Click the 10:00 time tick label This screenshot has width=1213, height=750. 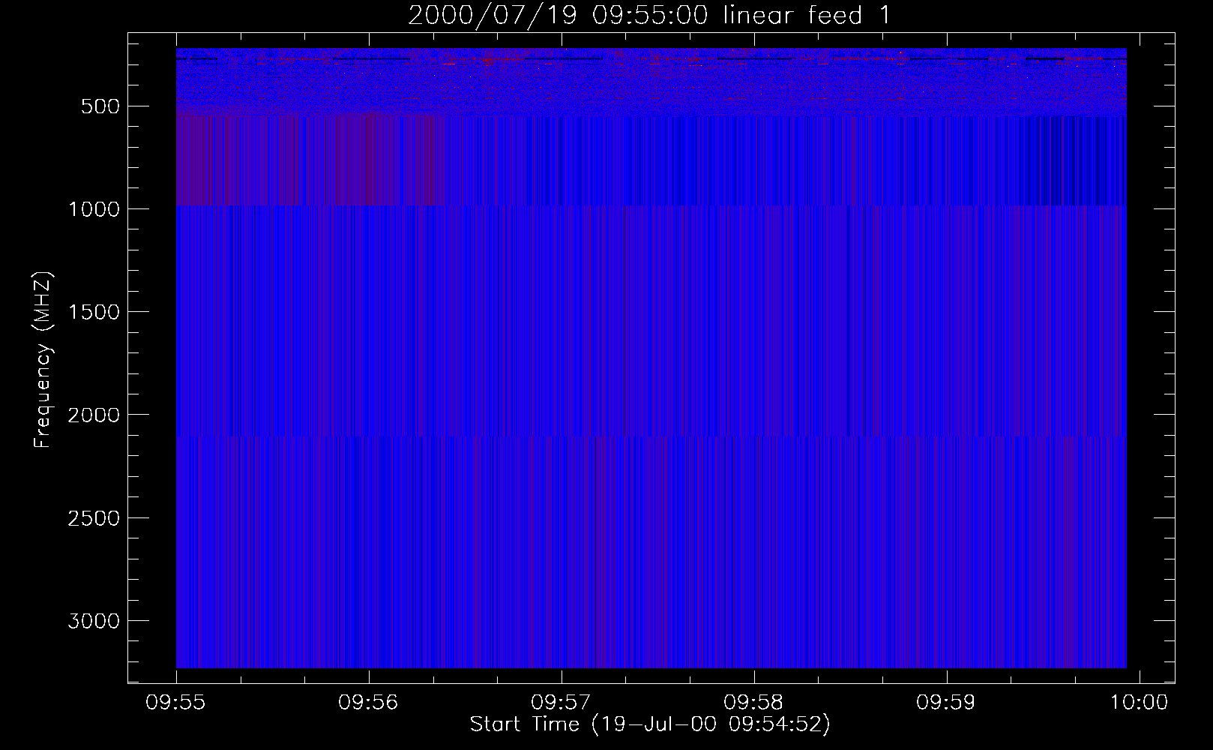point(1140,703)
